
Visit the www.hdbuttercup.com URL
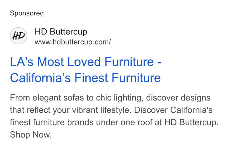(x=73, y=42)
